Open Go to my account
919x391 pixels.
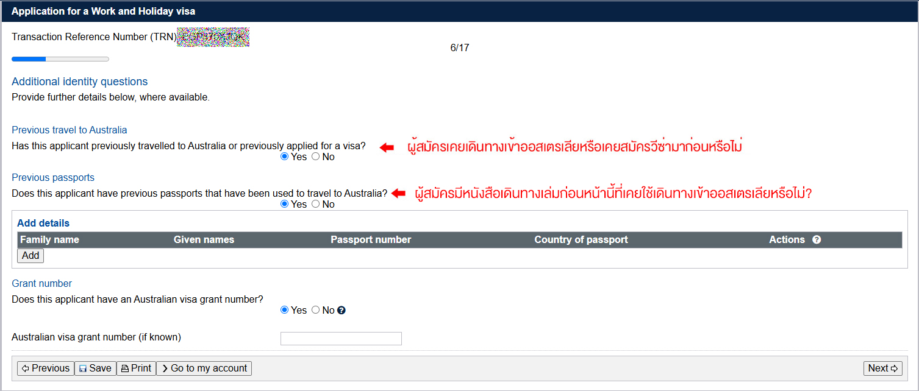click(x=204, y=368)
